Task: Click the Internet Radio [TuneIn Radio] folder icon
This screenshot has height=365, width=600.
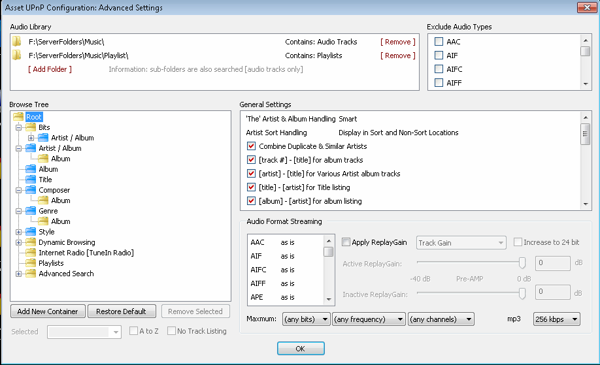Action: (31, 253)
